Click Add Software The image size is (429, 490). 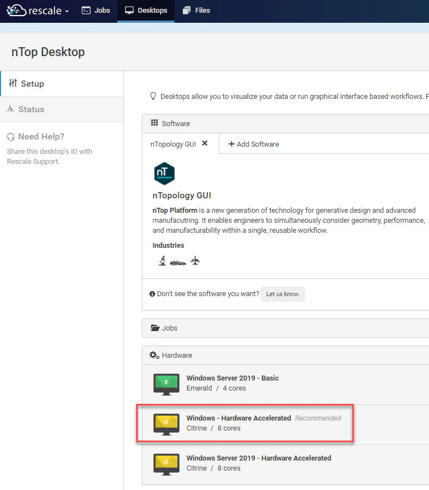tap(253, 144)
